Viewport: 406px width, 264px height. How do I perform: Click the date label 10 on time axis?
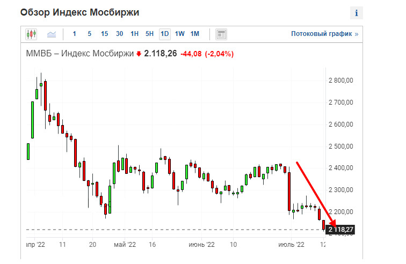coord(233,245)
